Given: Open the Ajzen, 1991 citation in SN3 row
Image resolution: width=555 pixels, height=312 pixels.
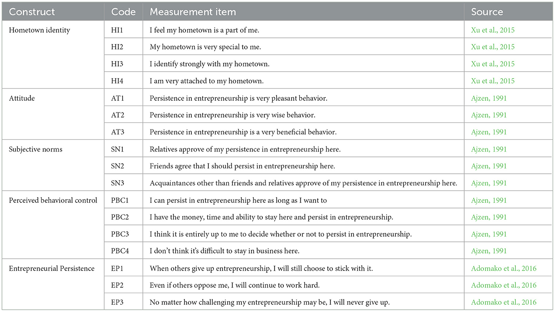Looking at the screenshot, I should [x=489, y=183].
